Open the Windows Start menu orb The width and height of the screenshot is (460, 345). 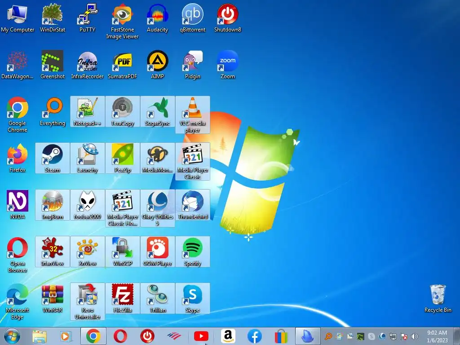click(x=12, y=336)
